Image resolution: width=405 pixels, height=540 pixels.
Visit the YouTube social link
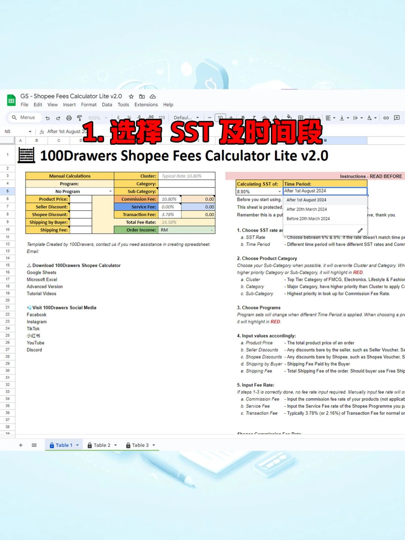[36, 343]
